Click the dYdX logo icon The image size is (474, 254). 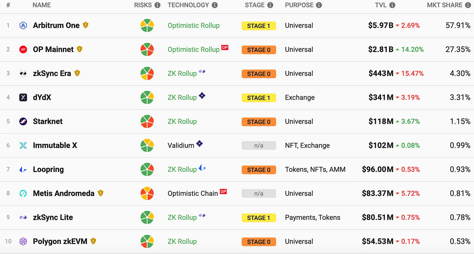coord(23,97)
